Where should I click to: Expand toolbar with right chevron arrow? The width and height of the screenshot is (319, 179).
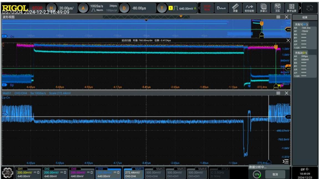(x=300, y=8)
